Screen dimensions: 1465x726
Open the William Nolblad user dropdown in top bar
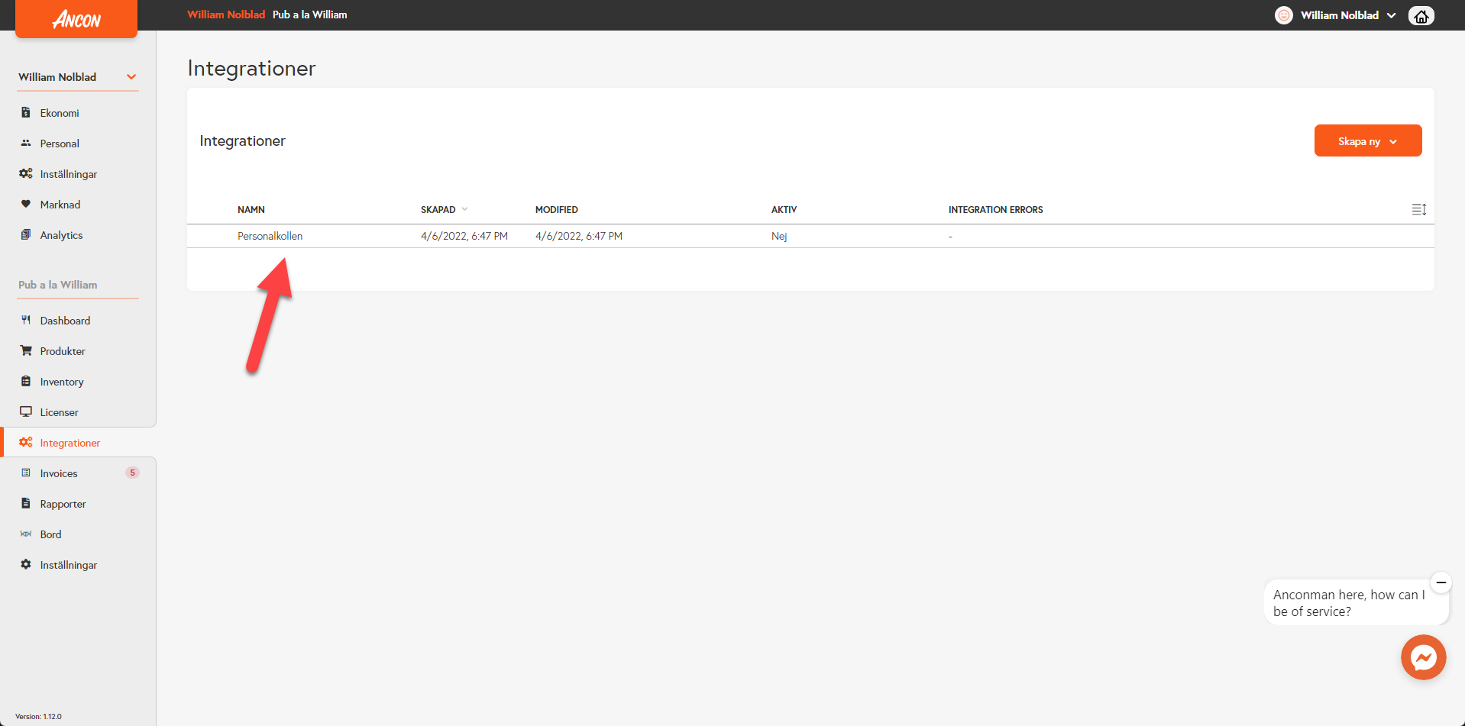pos(1348,15)
